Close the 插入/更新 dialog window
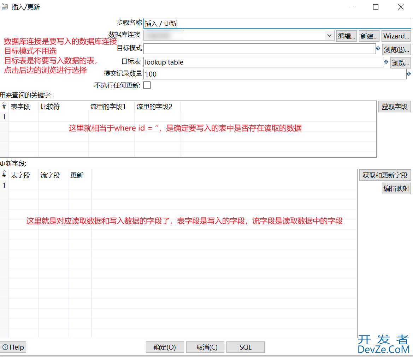413x357 pixels. 401,7
